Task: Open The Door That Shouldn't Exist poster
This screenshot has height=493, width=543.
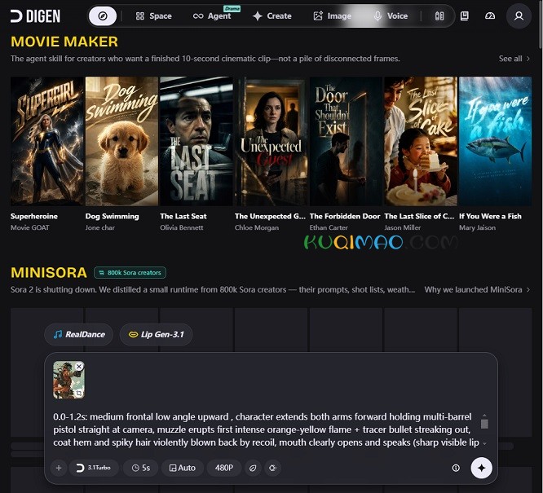Action: (x=346, y=141)
